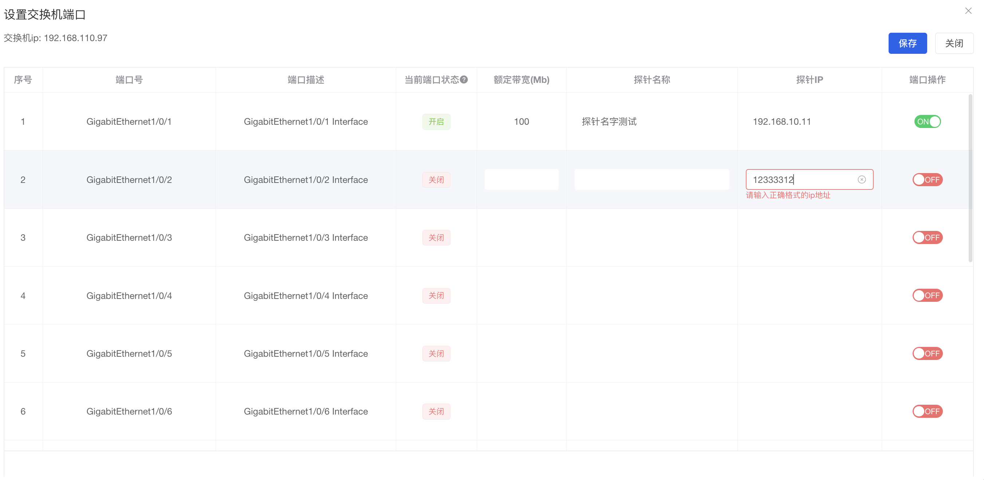Click the 交换机ip: 192.168.110.97 text
The image size is (984, 480).
tap(55, 38)
